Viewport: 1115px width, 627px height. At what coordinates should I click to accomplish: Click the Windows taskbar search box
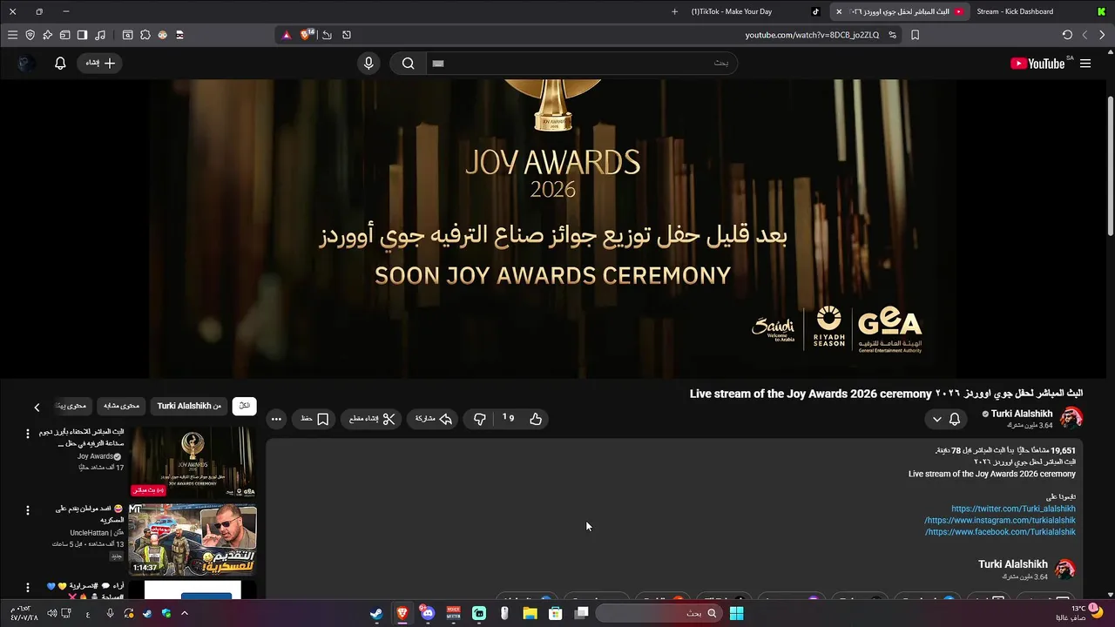[661, 613]
